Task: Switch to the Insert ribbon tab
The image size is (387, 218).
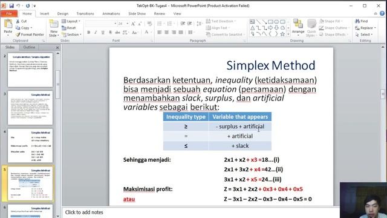Action: tap(44, 13)
